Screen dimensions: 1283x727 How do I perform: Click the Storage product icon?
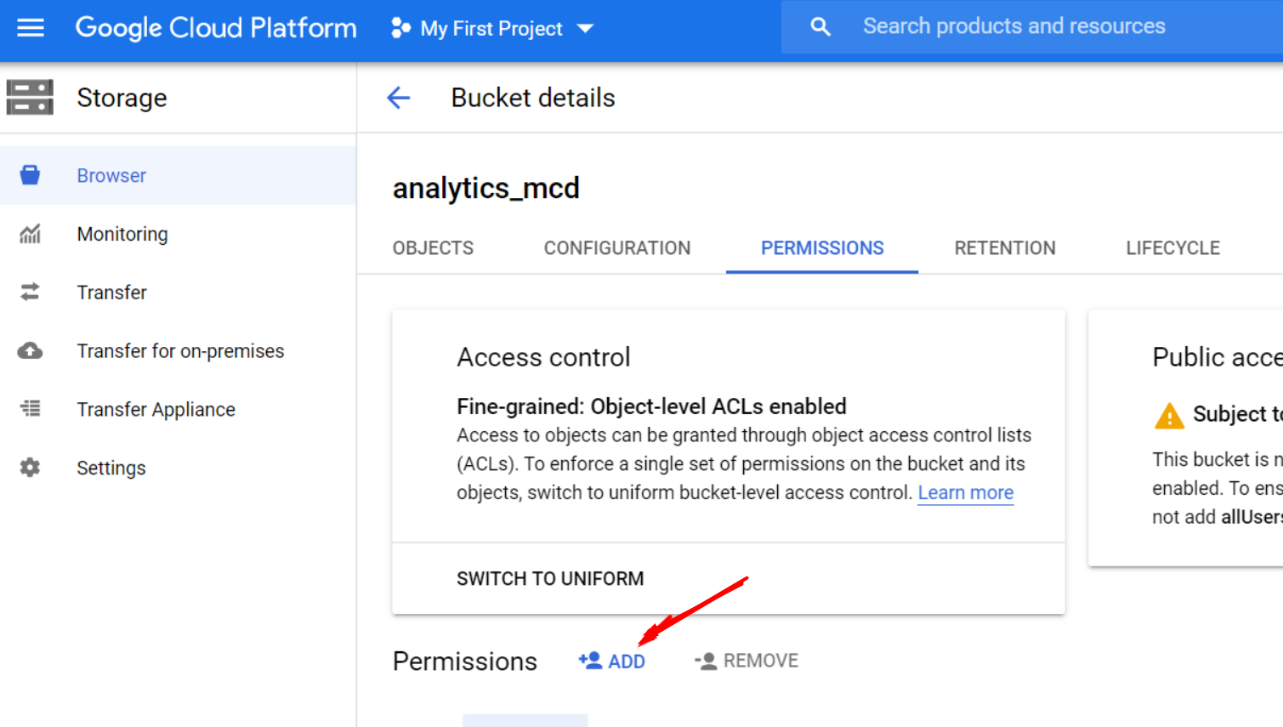[x=30, y=97]
